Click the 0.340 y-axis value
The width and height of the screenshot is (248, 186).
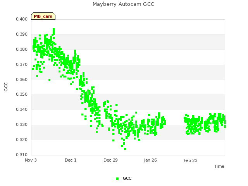(22, 109)
